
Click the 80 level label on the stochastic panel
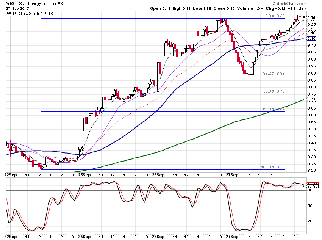[x=310, y=190]
